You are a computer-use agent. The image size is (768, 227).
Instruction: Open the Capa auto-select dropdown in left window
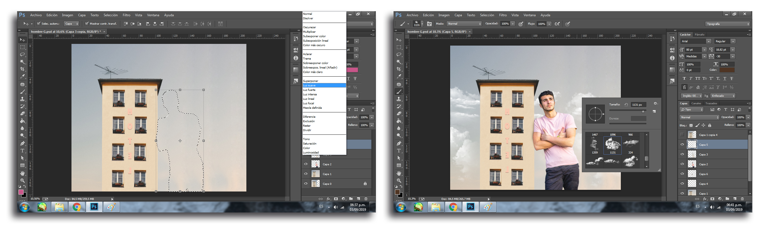pos(71,24)
